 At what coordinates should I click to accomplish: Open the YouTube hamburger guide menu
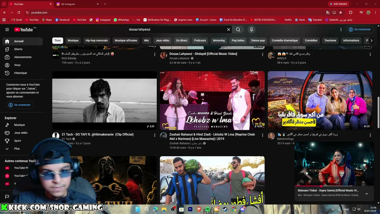pos(7,29)
